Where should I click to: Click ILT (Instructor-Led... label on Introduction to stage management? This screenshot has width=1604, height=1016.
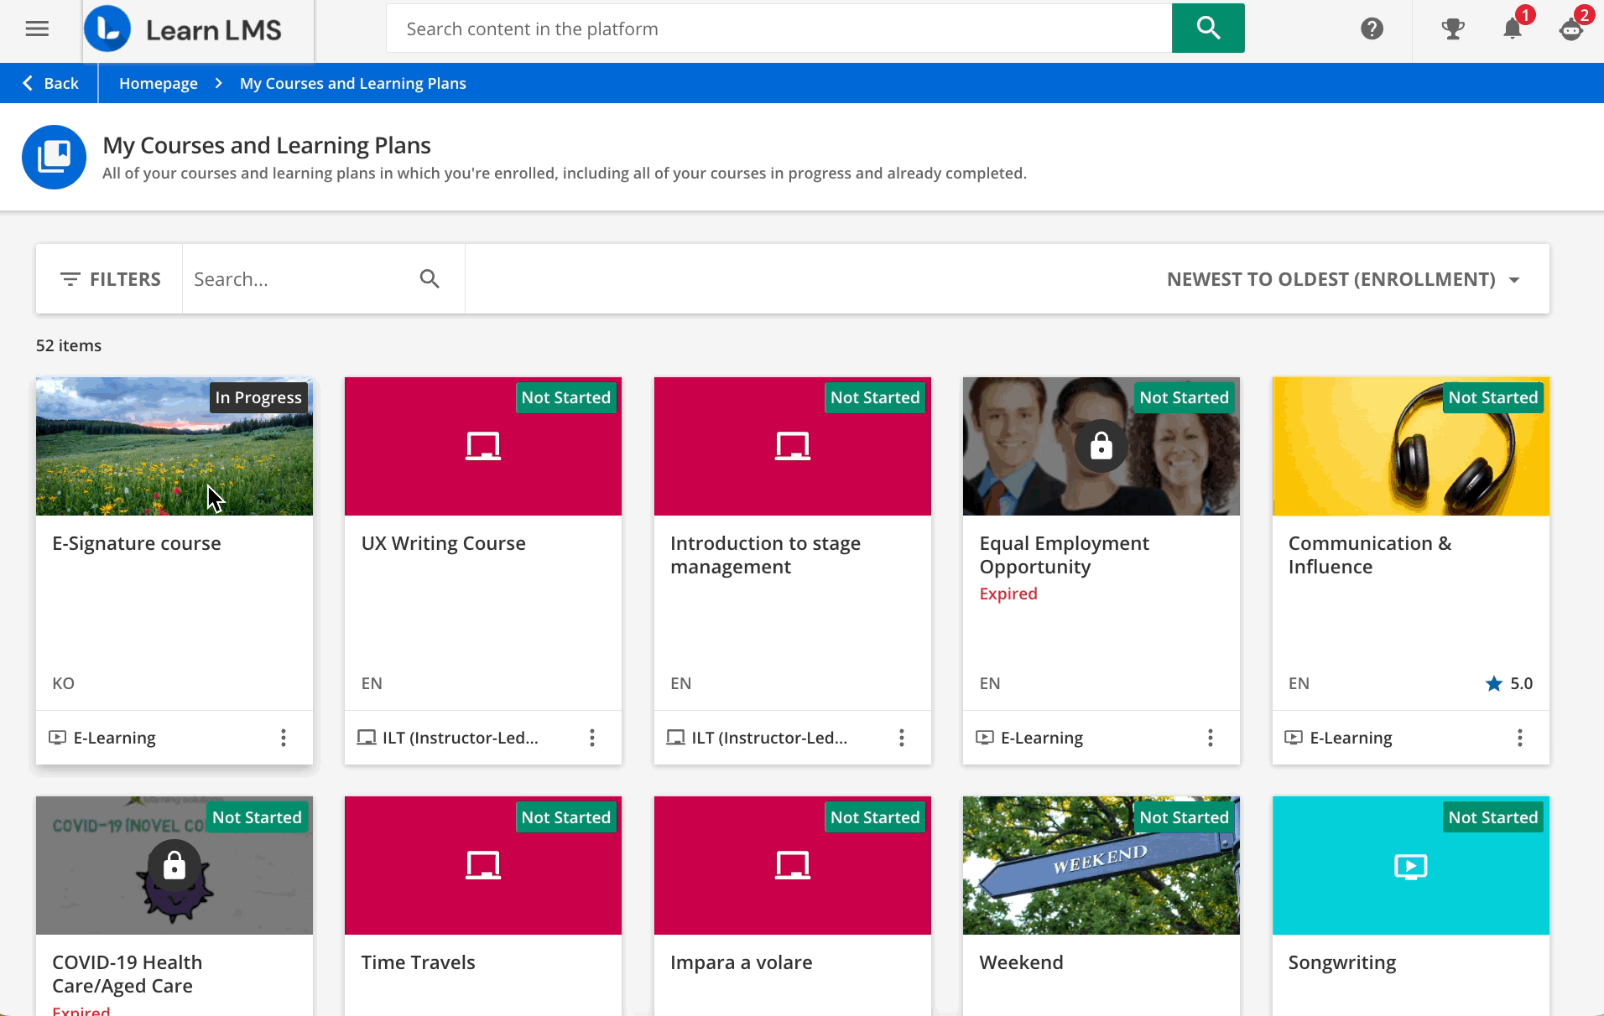tap(770, 738)
